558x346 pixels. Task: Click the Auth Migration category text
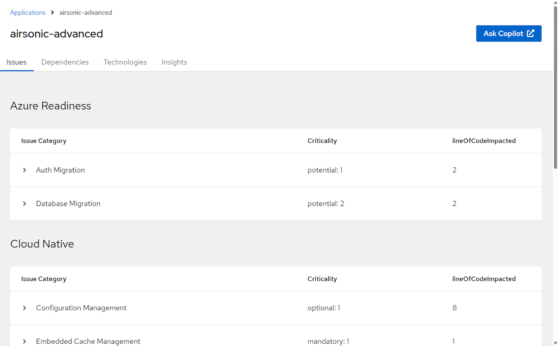[x=60, y=170]
